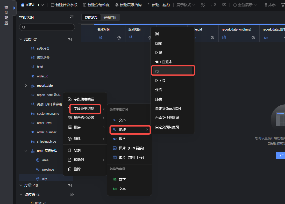Switch to the 字段详情 tab
This screenshot has height=204, width=285.
(110, 17)
